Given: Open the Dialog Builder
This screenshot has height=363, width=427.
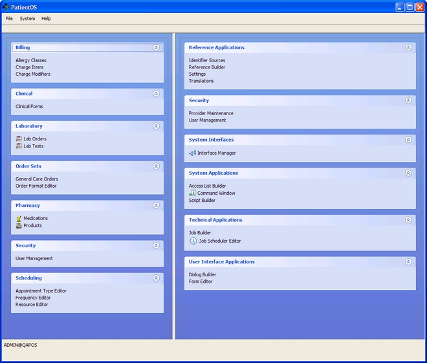Looking at the screenshot, I should point(203,275).
